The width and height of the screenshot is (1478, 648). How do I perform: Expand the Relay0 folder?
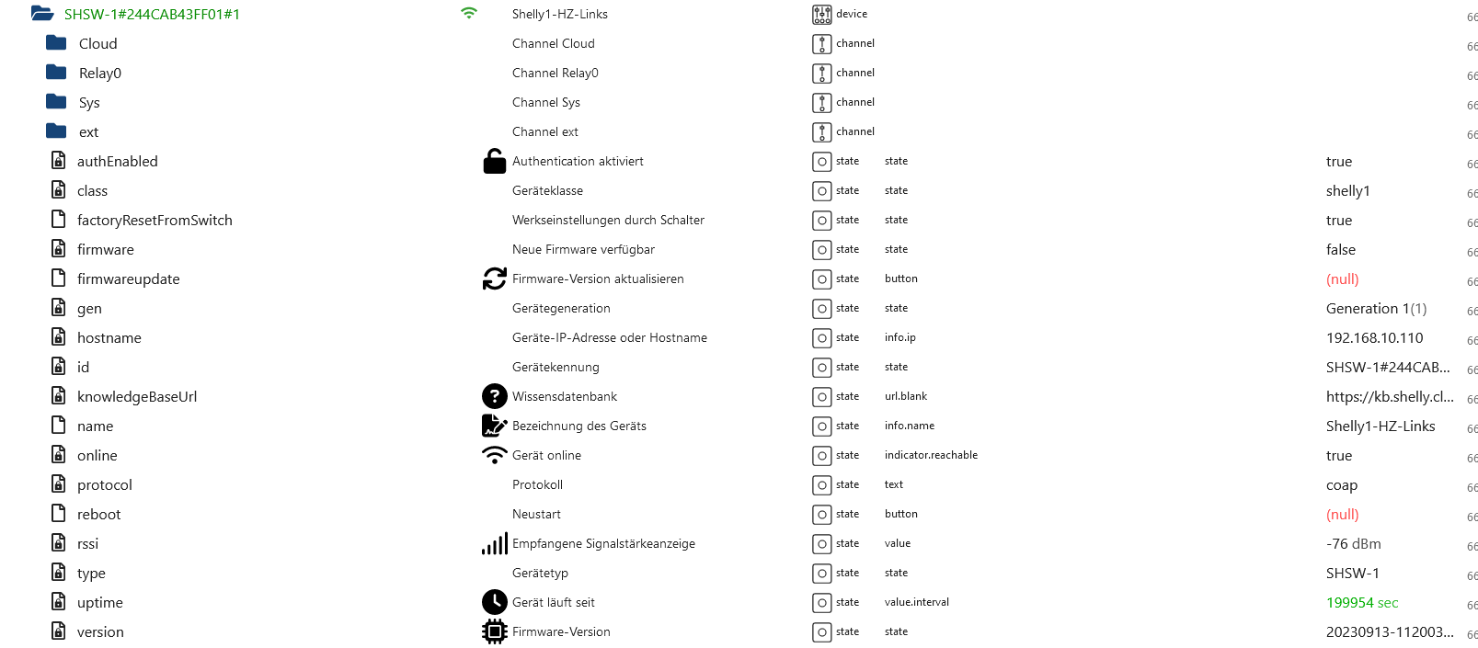[x=98, y=73]
